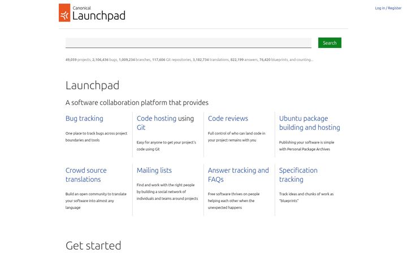The image size is (407, 254).
Task: Click the Canonical Launchpad wordmark
Action: pyautogui.click(x=99, y=13)
